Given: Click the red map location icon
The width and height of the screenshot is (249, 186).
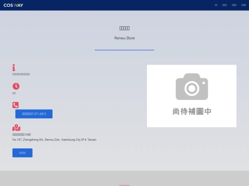Looking at the screenshot, I should click(x=16, y=128).
